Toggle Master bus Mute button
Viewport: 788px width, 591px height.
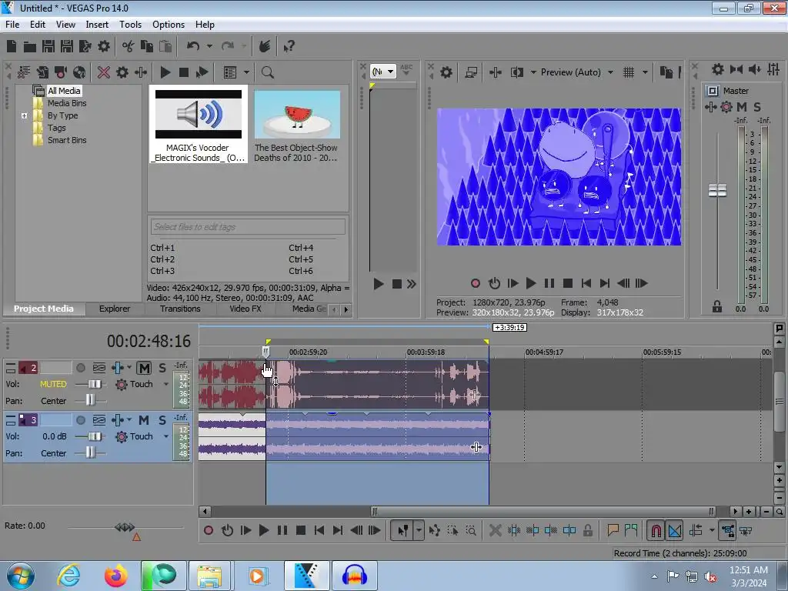[x=742, y=107]
